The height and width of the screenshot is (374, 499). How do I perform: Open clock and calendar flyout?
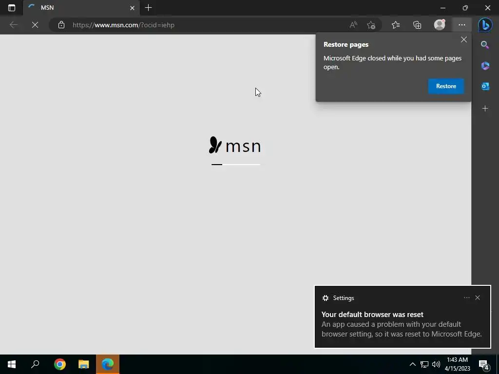point(457,364)
